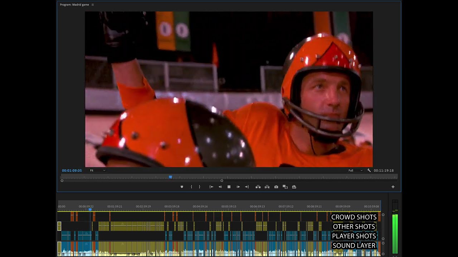This screenshot has height=257, width=458.
Task: Jump to the In point
Action: coord(211,187)
